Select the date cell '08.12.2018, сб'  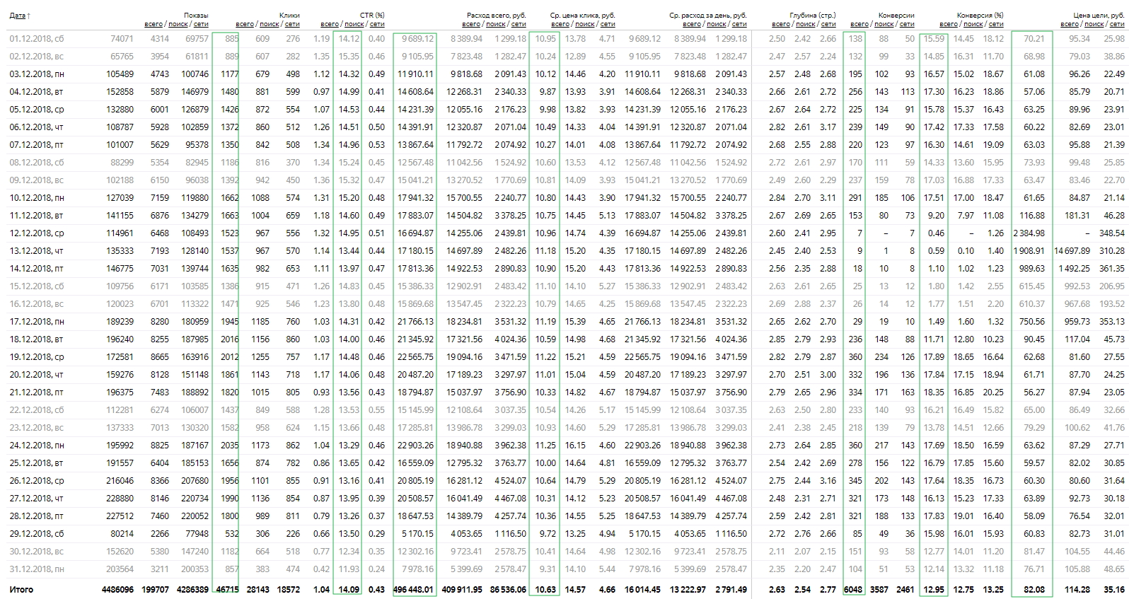[37, 163]
